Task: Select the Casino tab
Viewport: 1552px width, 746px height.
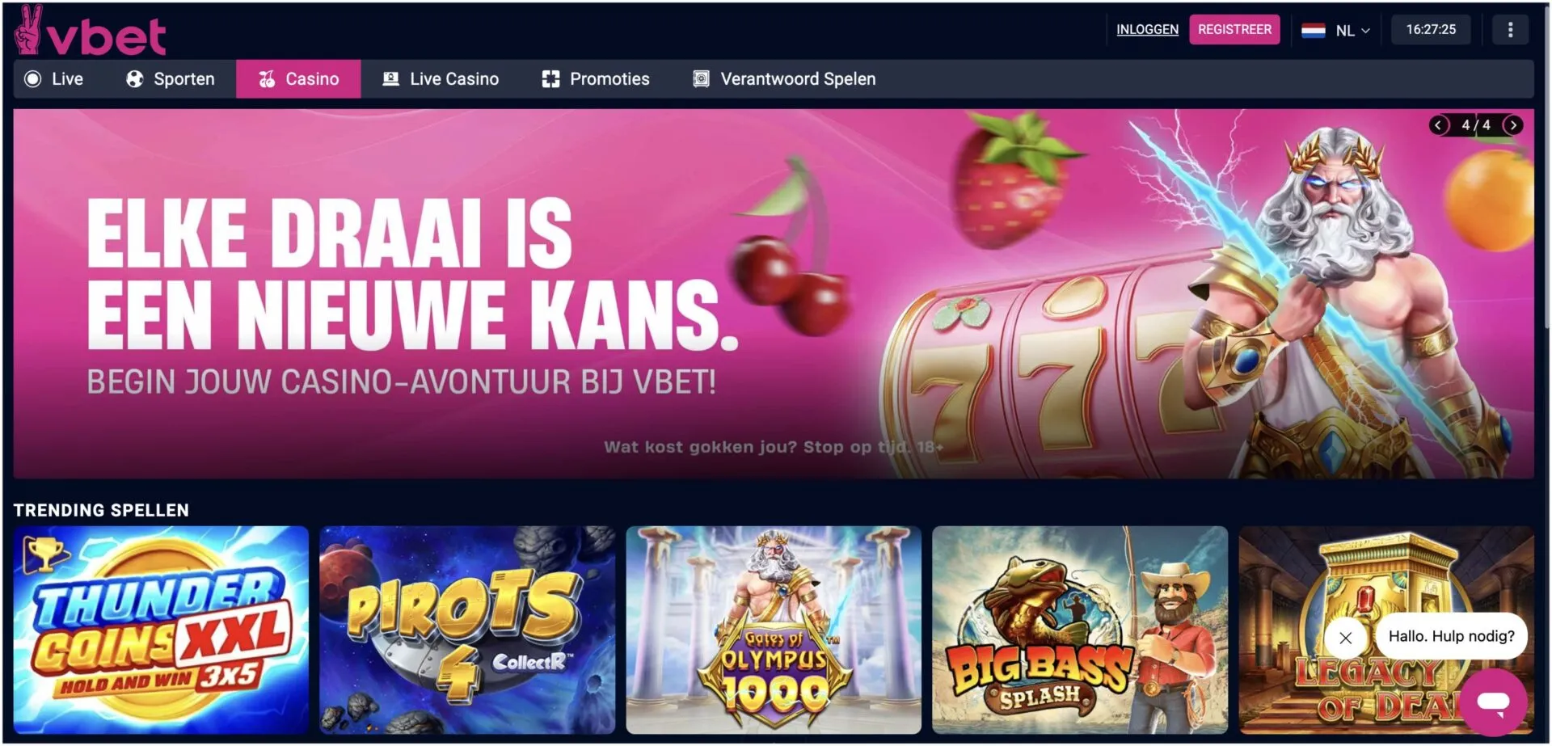Action: (x=298, y=79)
